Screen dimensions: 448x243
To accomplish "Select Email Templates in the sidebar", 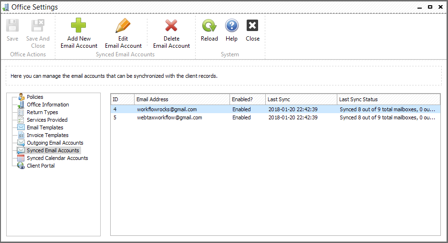I will (x=45, y=127).
